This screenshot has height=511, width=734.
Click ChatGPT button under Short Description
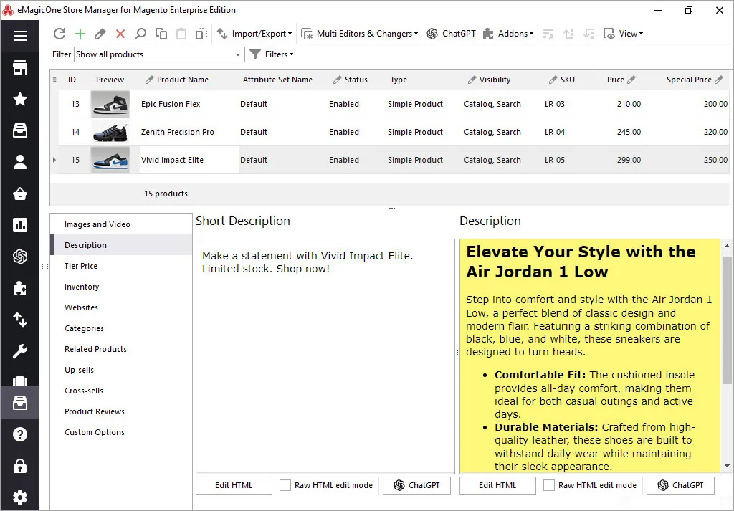coord(416,485)
